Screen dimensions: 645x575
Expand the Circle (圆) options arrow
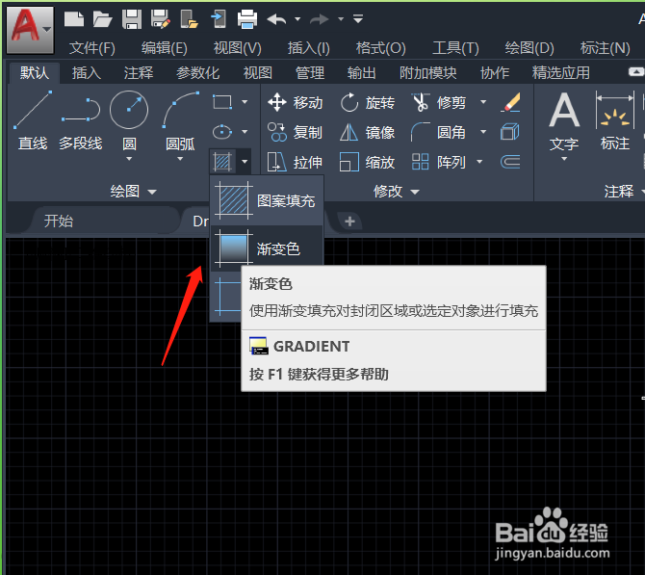click(129, 159)
